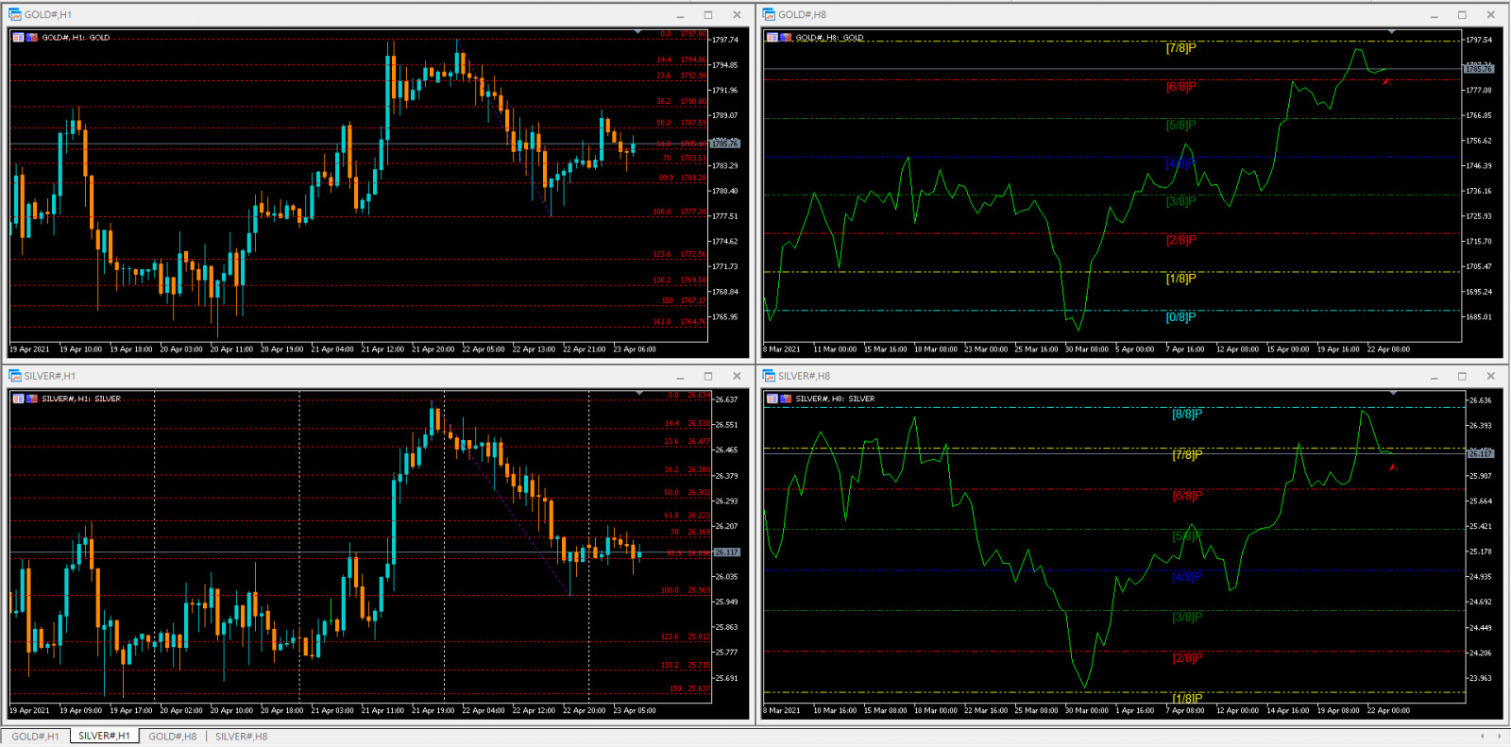This screenshot has height=747, width=1511.
Task: Click chart shift triangle marker on SILVER H8 chart
Action: (1392, 393)
